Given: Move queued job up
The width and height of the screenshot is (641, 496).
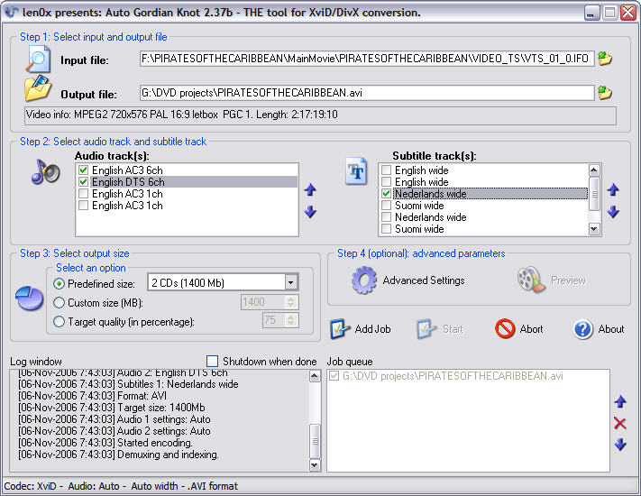Looking at the screenshot, I should tap(620, 402).
